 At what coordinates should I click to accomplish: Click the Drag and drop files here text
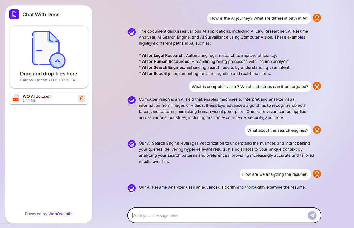49,74
